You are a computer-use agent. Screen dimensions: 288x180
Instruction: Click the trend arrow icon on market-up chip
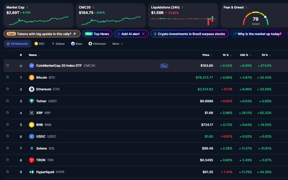pyautogui.click(x=235, y=34)
